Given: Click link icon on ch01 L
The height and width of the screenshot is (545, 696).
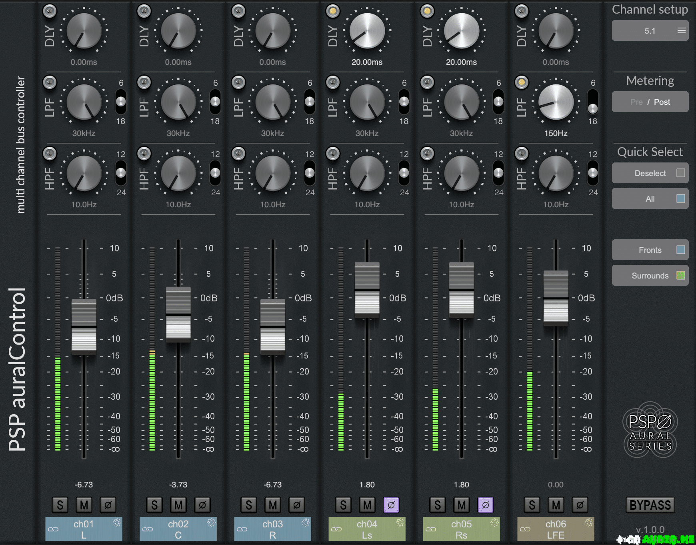Looking at the screenshot, I should pyautogui.click(x=53, y=529).
